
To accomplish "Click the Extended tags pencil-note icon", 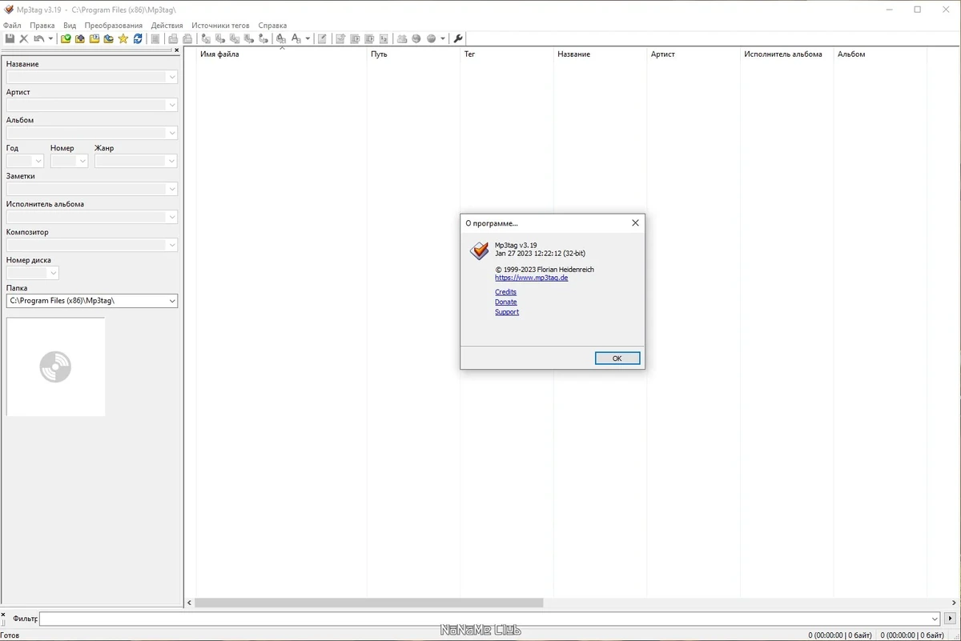I will pos(322,38).
